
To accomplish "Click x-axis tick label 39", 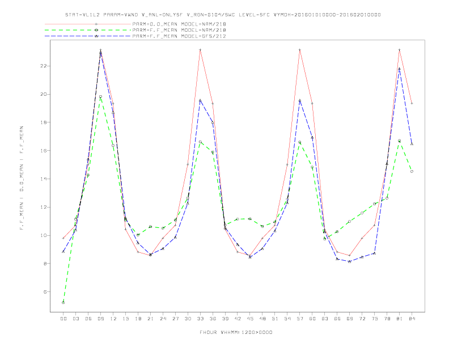I will [225, 319].
